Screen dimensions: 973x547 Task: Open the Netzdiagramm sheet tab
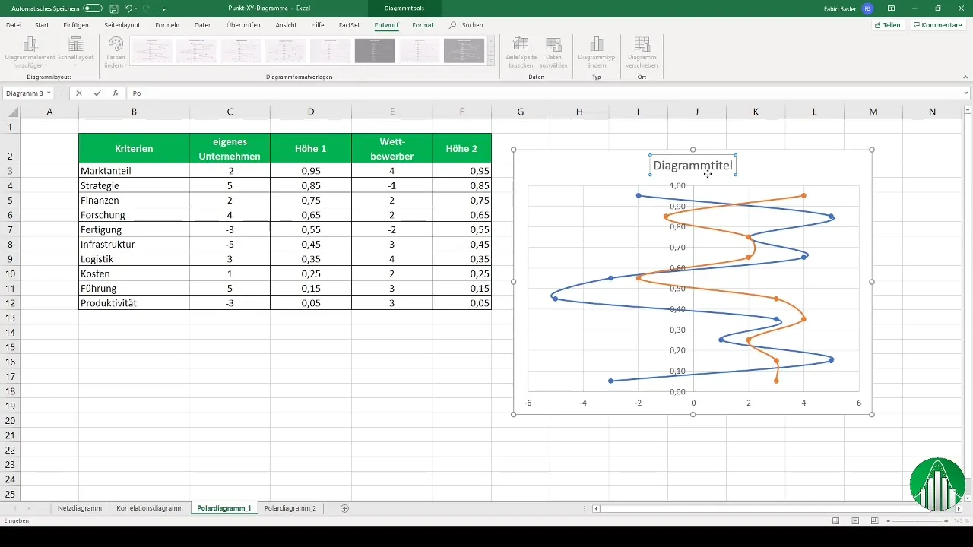[80, 507]
